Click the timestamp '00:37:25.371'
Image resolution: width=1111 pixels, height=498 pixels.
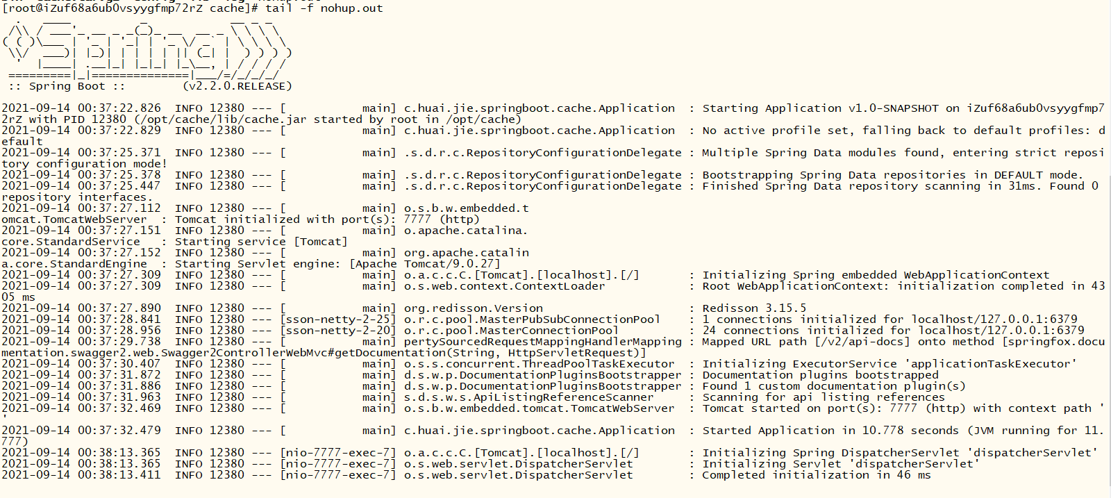pos(119,153)
